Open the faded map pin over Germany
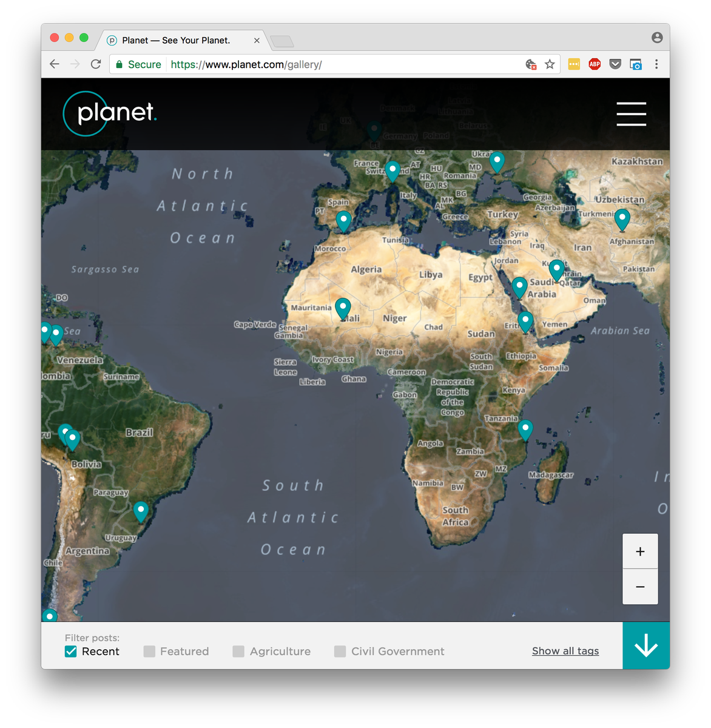 pos(374,131)
